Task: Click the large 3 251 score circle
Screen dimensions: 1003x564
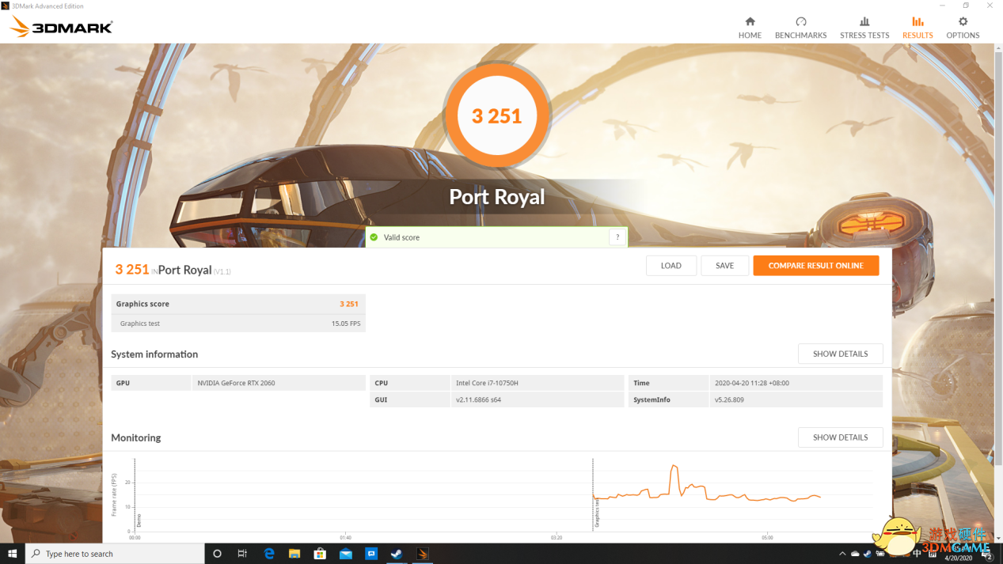Action: 496,115
